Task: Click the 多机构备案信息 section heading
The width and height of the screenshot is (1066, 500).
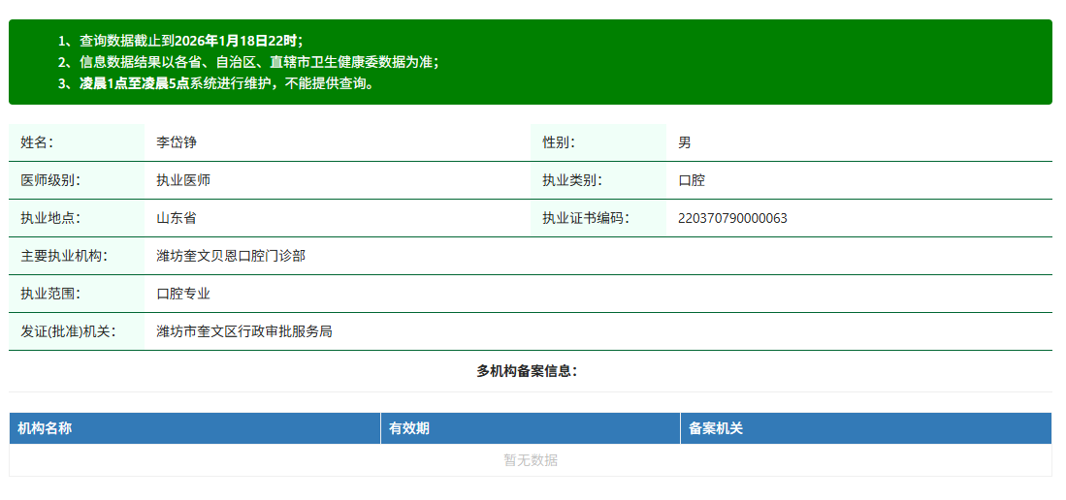Action: point(527,371)
